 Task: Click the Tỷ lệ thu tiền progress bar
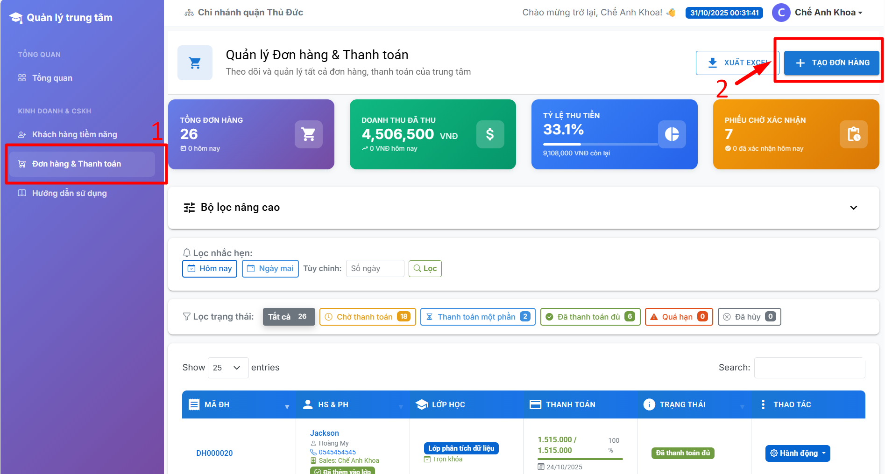click(x=600, y=144)
